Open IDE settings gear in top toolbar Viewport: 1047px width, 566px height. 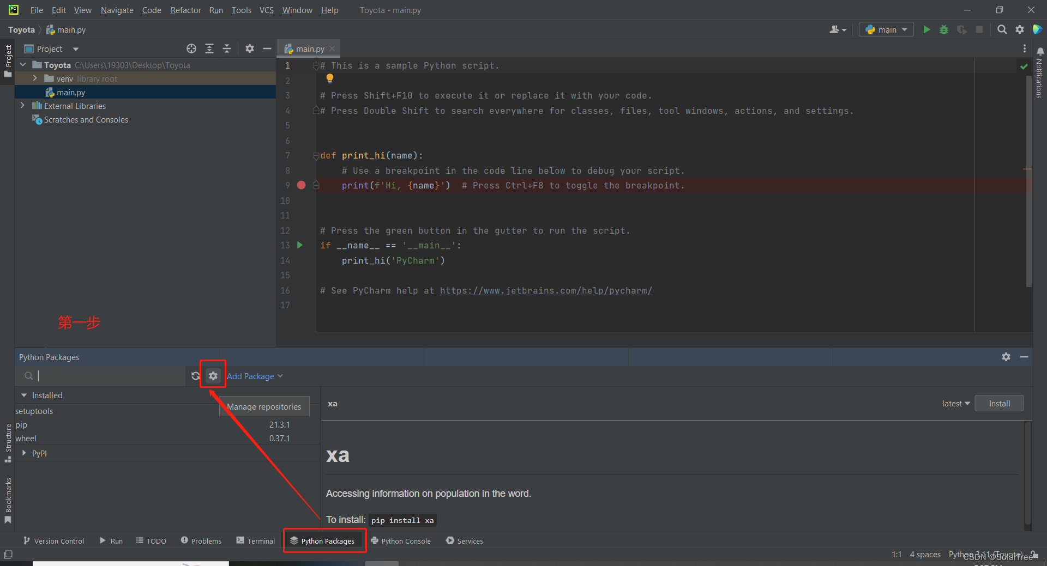[x=1020, y=29]
